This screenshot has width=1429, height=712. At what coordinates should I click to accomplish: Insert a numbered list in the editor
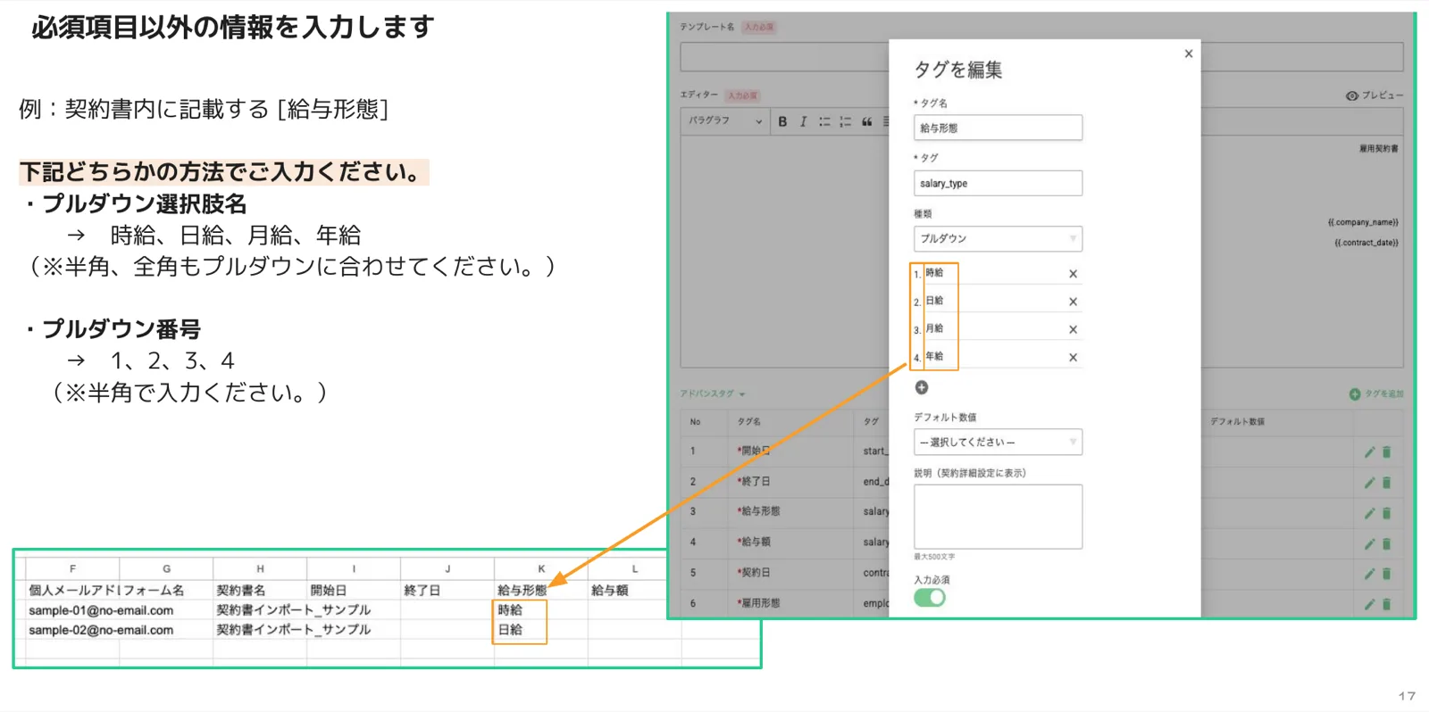pos(845,121)
